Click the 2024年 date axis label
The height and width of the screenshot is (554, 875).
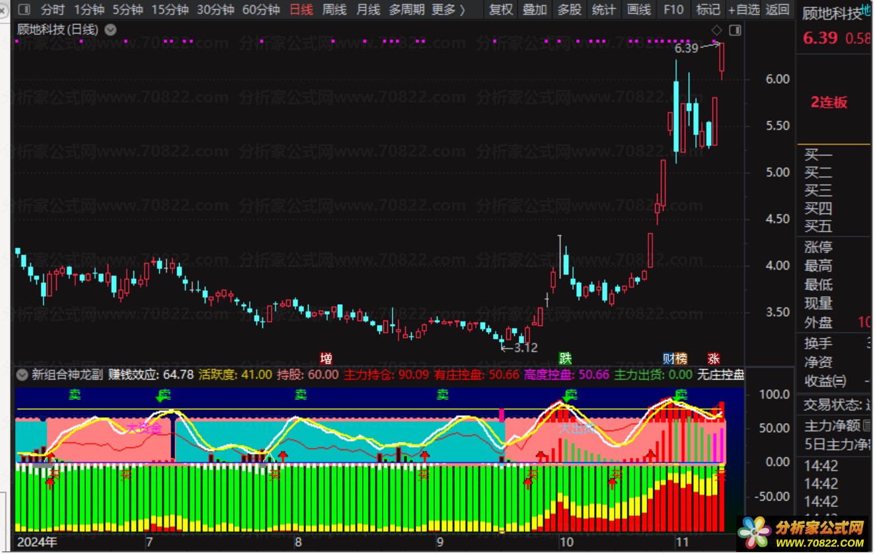coord(38,543)
